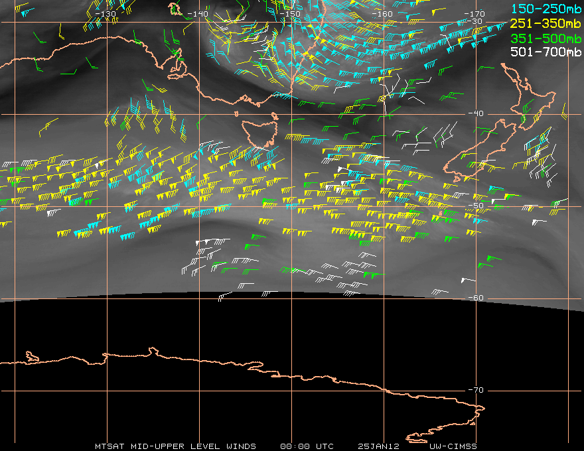This screenshot has height=451, width=584.
Task: Click the -130 longitude label
Action: coord(106,14)
